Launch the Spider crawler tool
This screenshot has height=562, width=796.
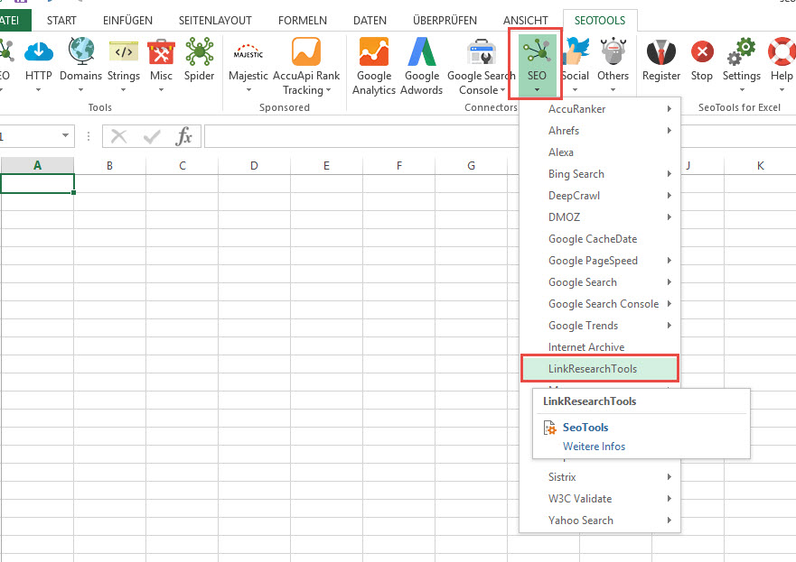coord(199,51)
